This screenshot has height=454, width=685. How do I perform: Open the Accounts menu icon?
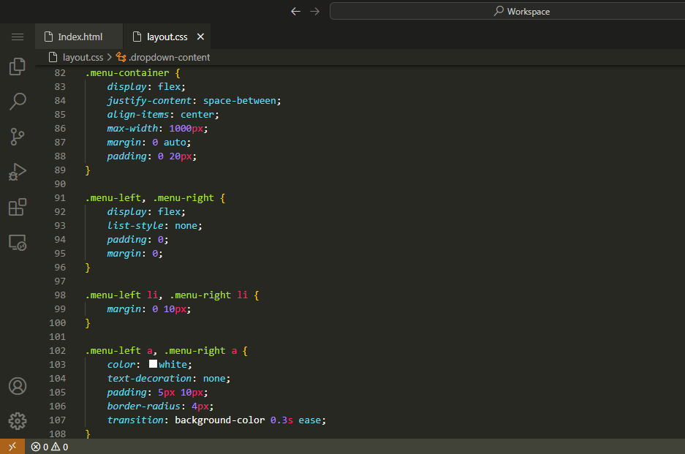(18, 386)
